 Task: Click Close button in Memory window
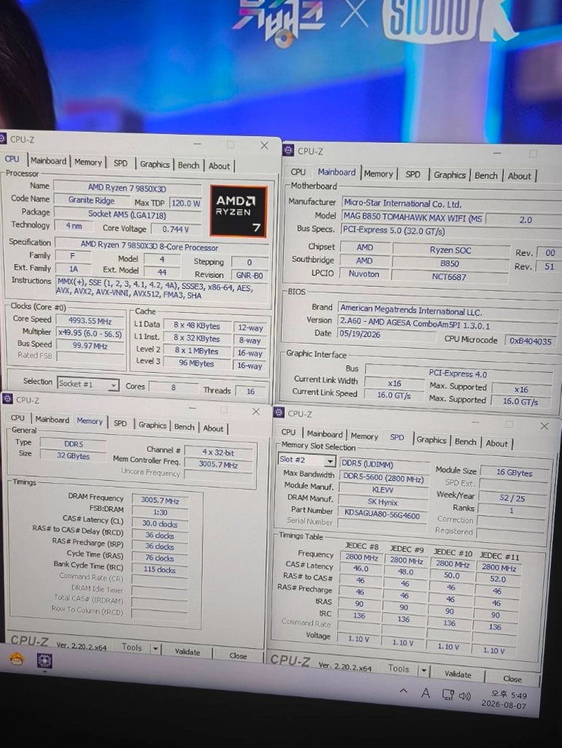(238, 655)
